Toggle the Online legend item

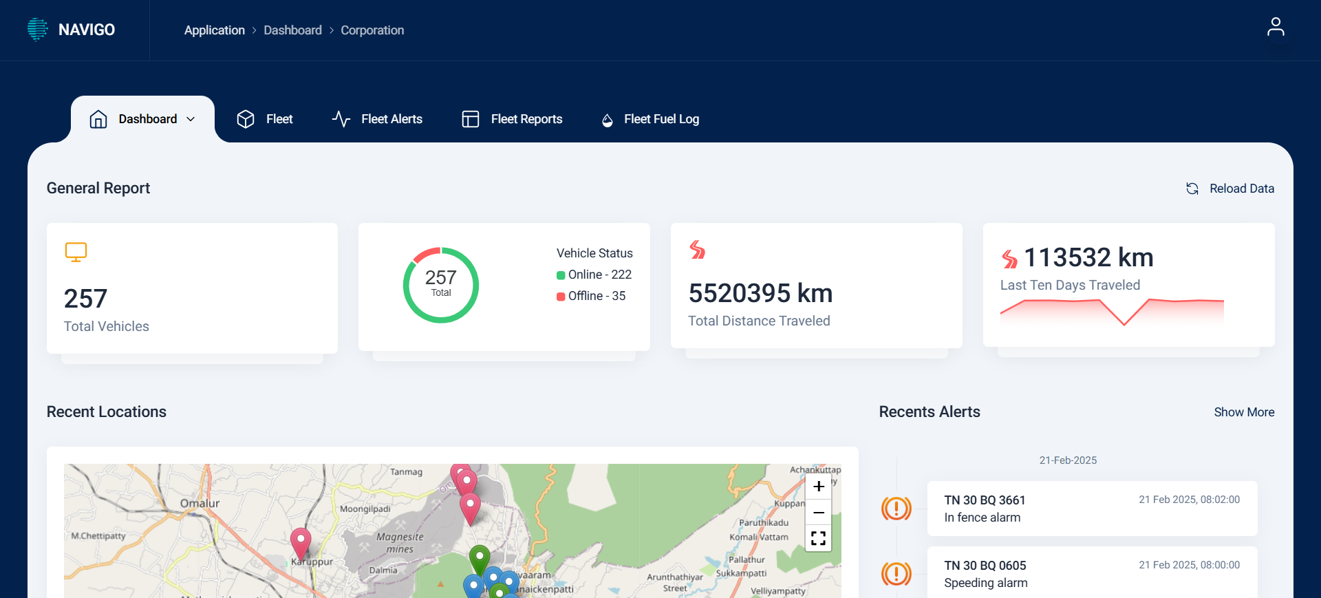594,275
